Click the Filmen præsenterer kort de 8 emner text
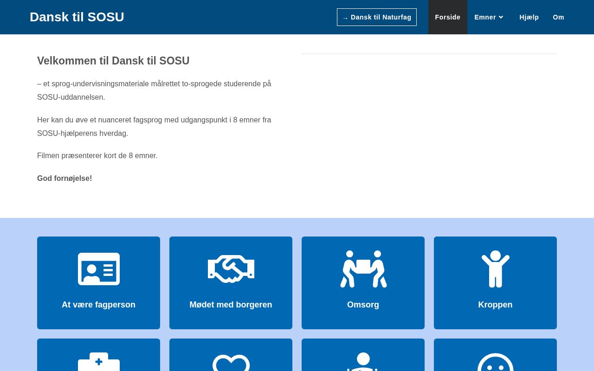 click(x=97, y=156)
